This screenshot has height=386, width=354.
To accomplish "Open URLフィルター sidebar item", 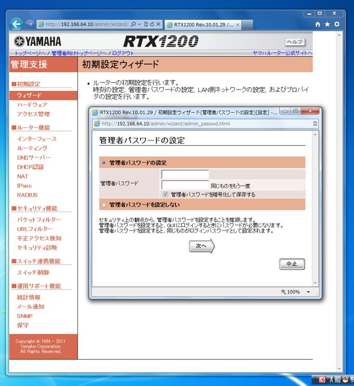I will 35,229.
